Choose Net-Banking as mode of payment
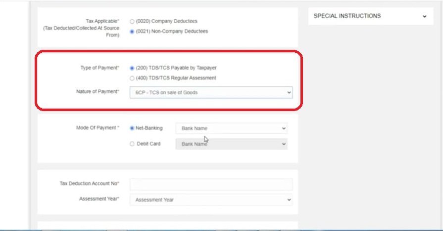The height and width of the screenshot is (231, 443). pos(132,128)
